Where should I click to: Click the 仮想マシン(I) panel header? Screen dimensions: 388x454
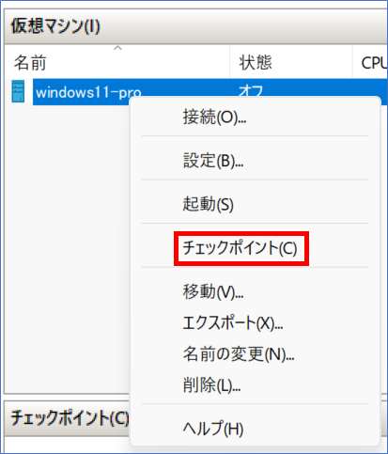[x=55, y=26]
